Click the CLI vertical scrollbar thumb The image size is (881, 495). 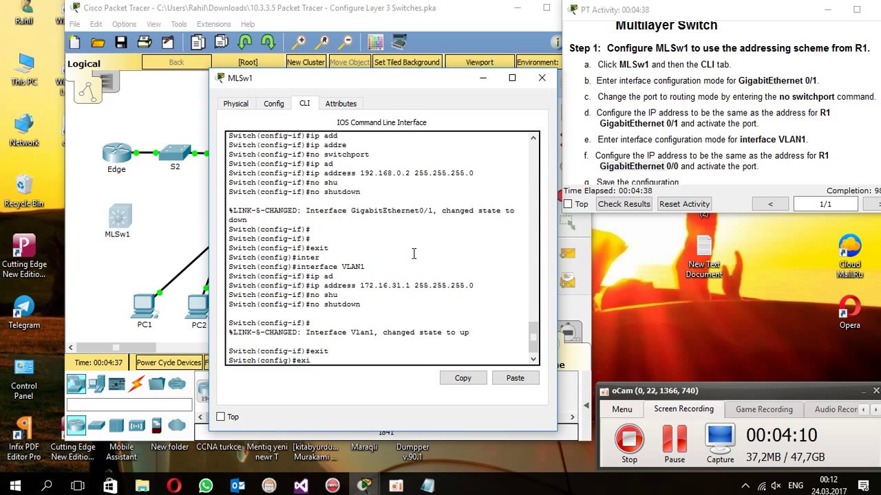(533, 335)
